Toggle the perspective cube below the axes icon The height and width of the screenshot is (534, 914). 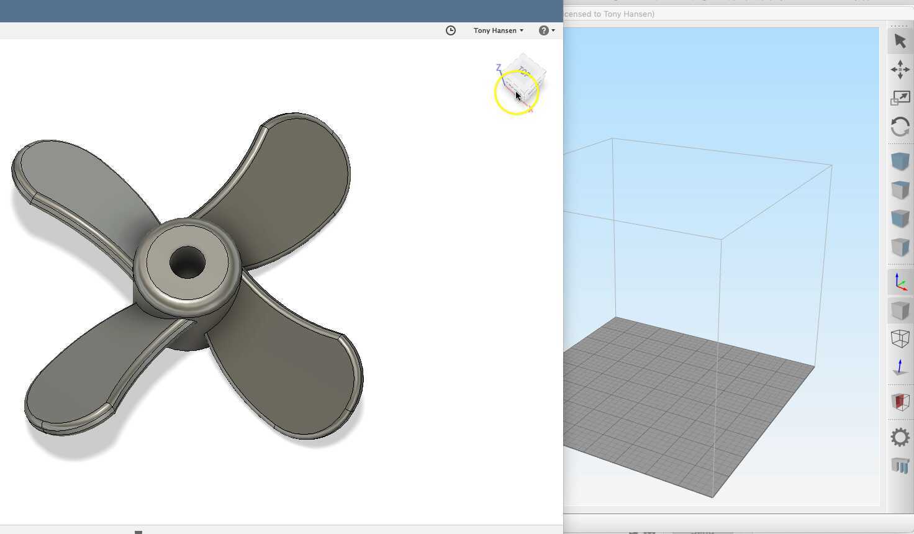point(900,310)
